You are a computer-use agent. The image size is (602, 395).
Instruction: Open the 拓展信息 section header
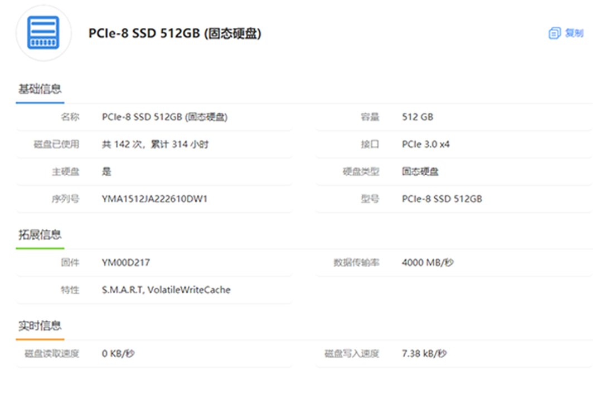click(40, 235)
